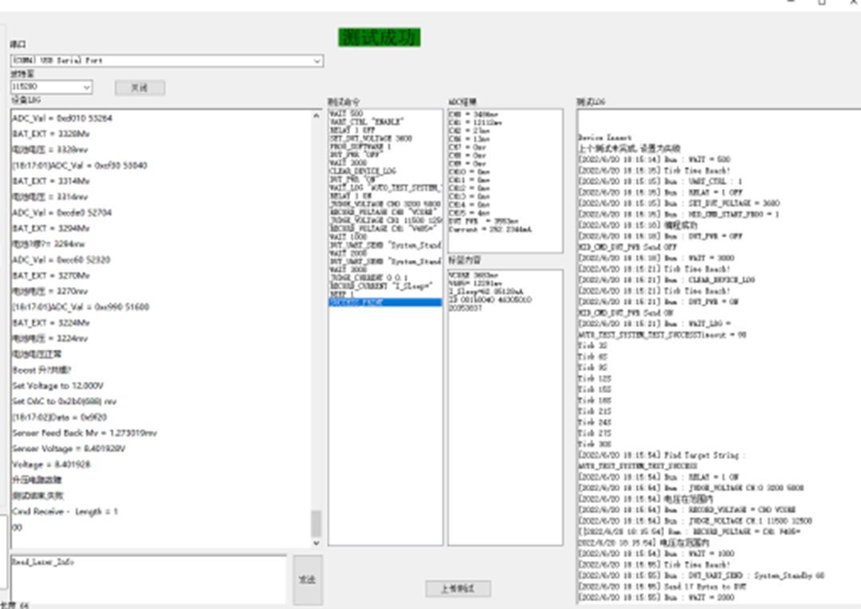
Task: Select the CLEAR_DEVICE_LOG command line
Action: [x=363, y=171]
